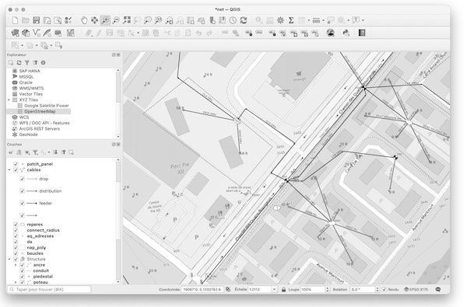Image resolution: width=467 pixels, height=307 pixels.
Task: Open the Data Source Manager icon
Action: tap(15, 33)
